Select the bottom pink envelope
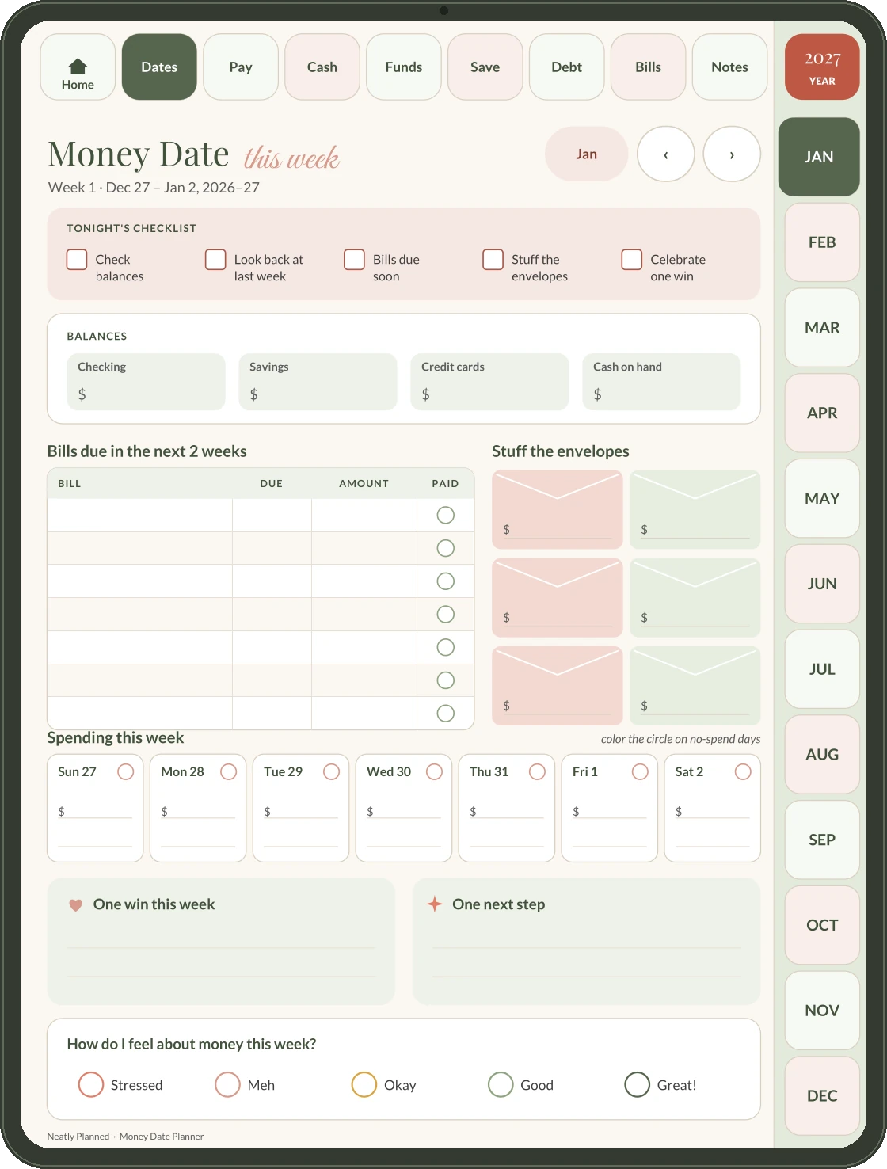This screenshot has height=1169, width=887. pyautogui.click(x=558, y=686)
